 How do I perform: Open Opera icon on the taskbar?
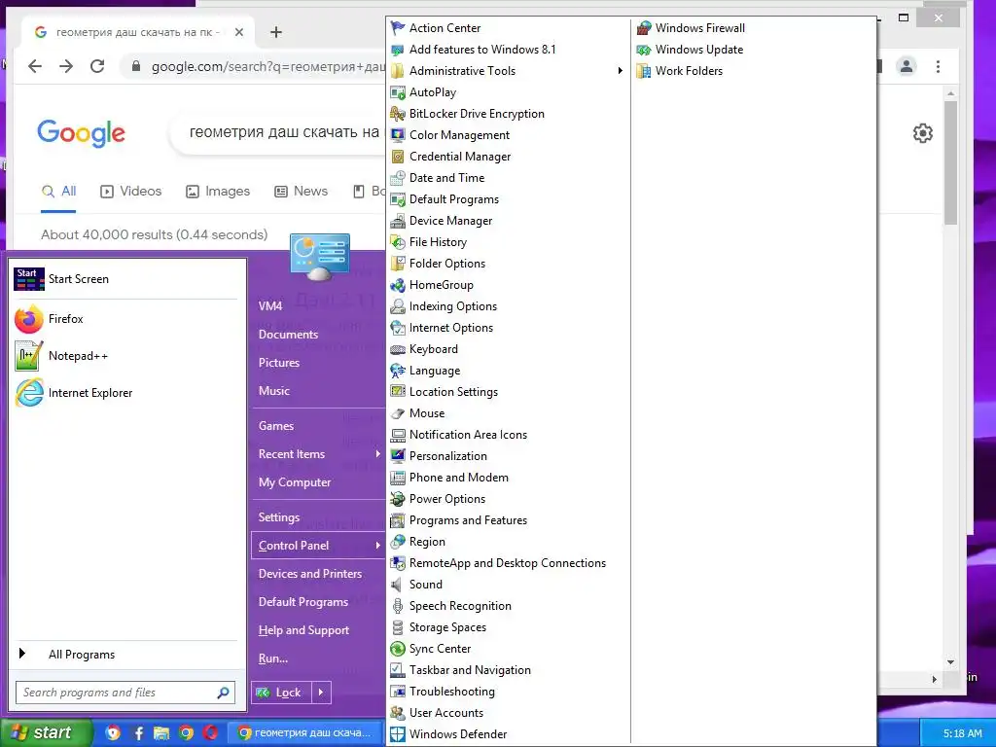[210, 733]
